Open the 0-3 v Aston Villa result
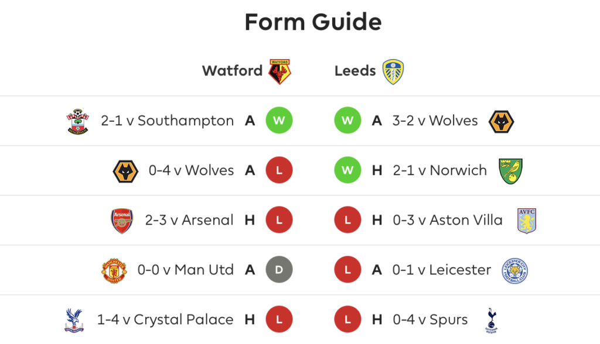Screen dimensions: 600x344 tap(447, 220)
